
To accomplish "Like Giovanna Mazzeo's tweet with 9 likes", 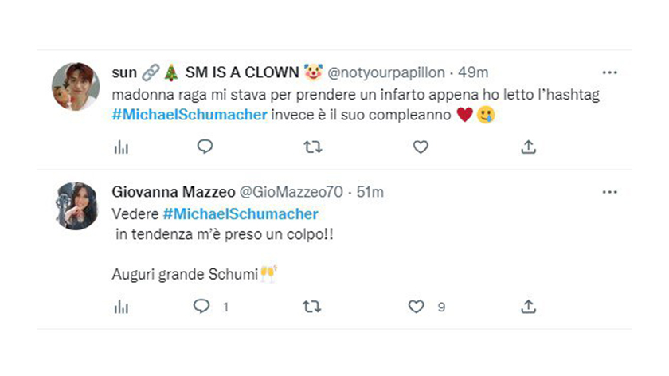I will coord(417,307).
